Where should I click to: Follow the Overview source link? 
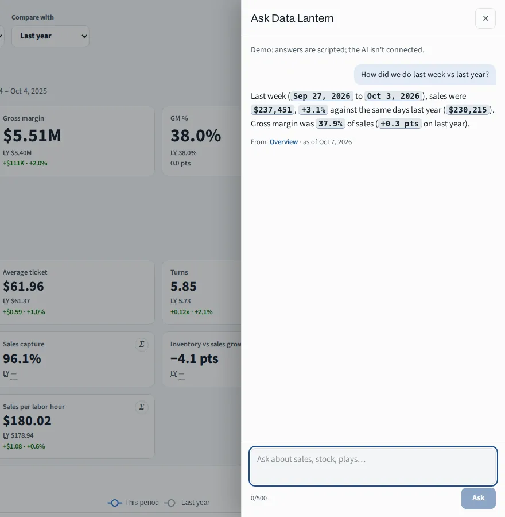point(283,142)
